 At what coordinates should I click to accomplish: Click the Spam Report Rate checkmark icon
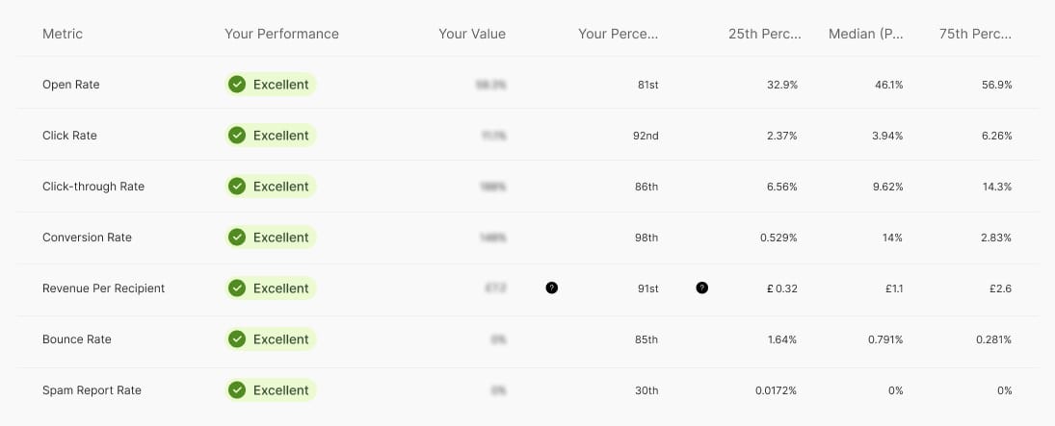pyautogui.click(x=237, y=390)
